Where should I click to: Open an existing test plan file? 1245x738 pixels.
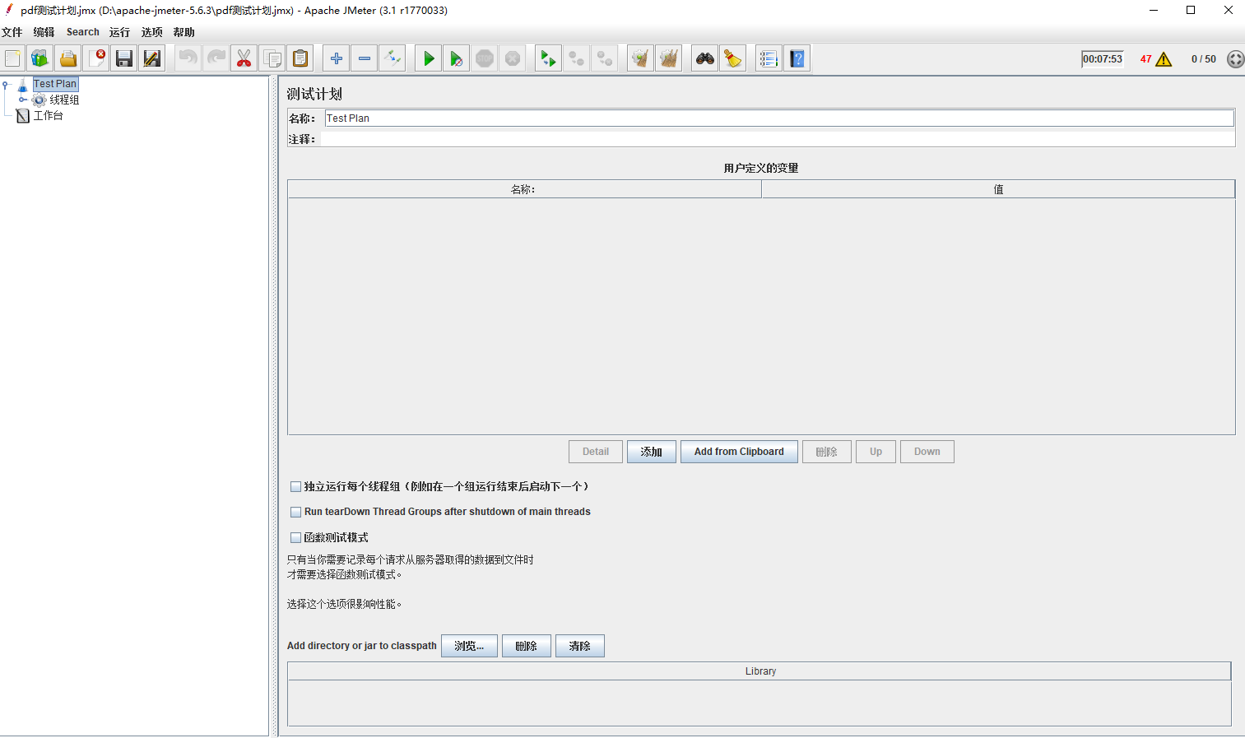(67, 58)
